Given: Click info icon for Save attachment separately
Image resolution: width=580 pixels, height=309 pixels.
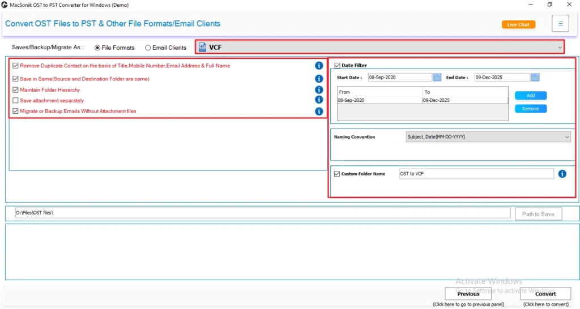Looking at the screenshot, I should point(319,100).
